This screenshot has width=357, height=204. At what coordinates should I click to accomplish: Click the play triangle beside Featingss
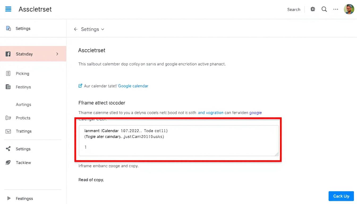(9, 198)
